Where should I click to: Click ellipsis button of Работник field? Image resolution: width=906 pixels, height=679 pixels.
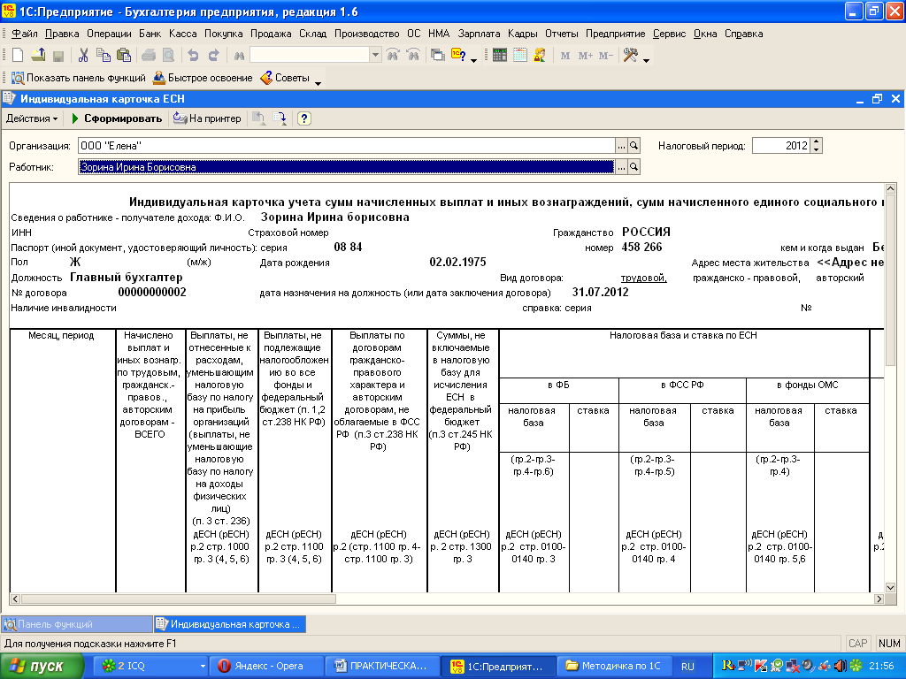622,167
